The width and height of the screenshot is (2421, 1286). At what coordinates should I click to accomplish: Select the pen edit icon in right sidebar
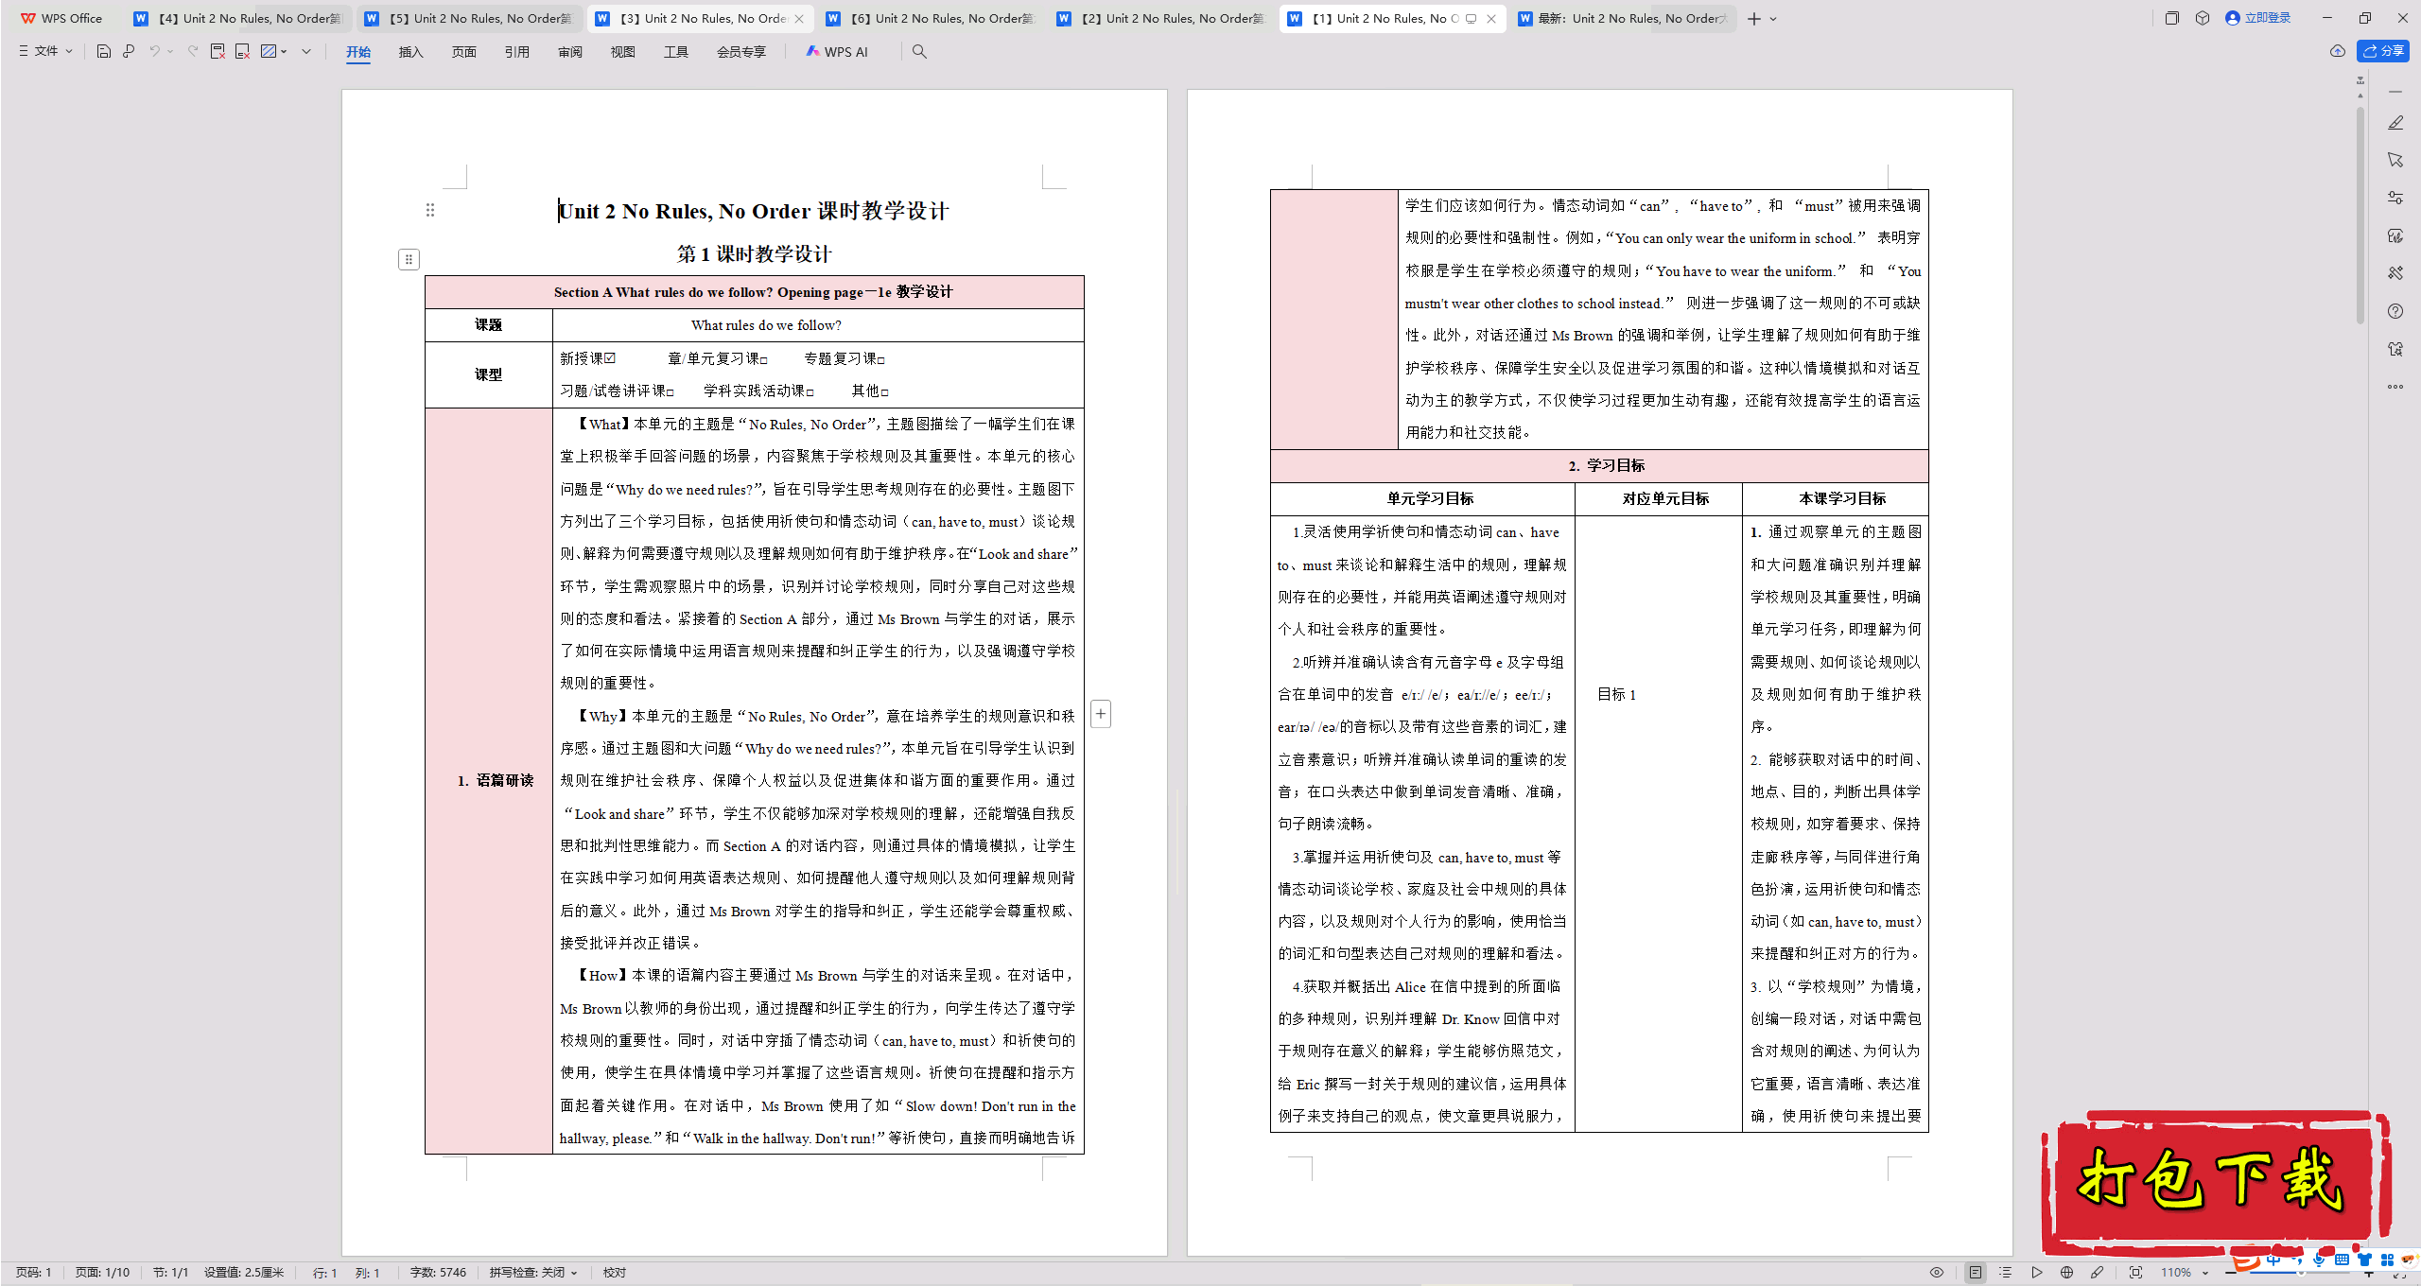[2395, 123]
